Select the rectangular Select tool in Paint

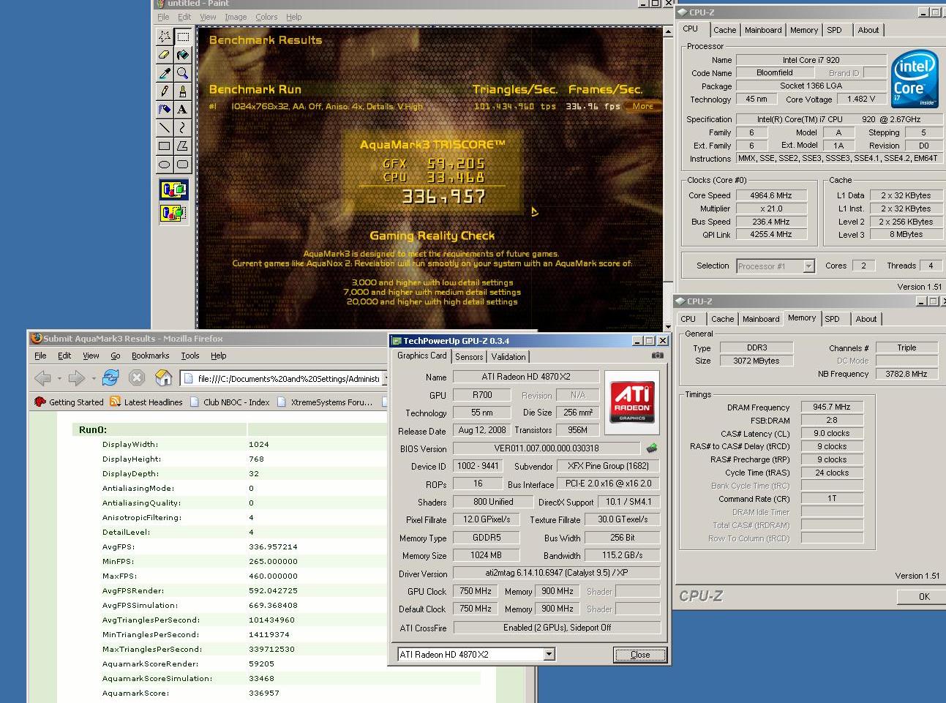[182, 36]
